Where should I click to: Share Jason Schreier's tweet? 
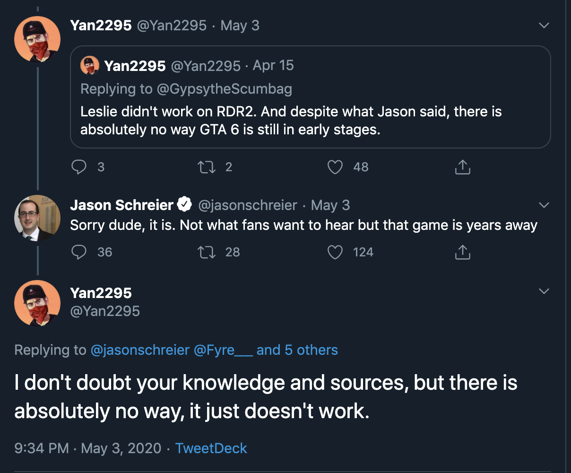click(462, 252)
